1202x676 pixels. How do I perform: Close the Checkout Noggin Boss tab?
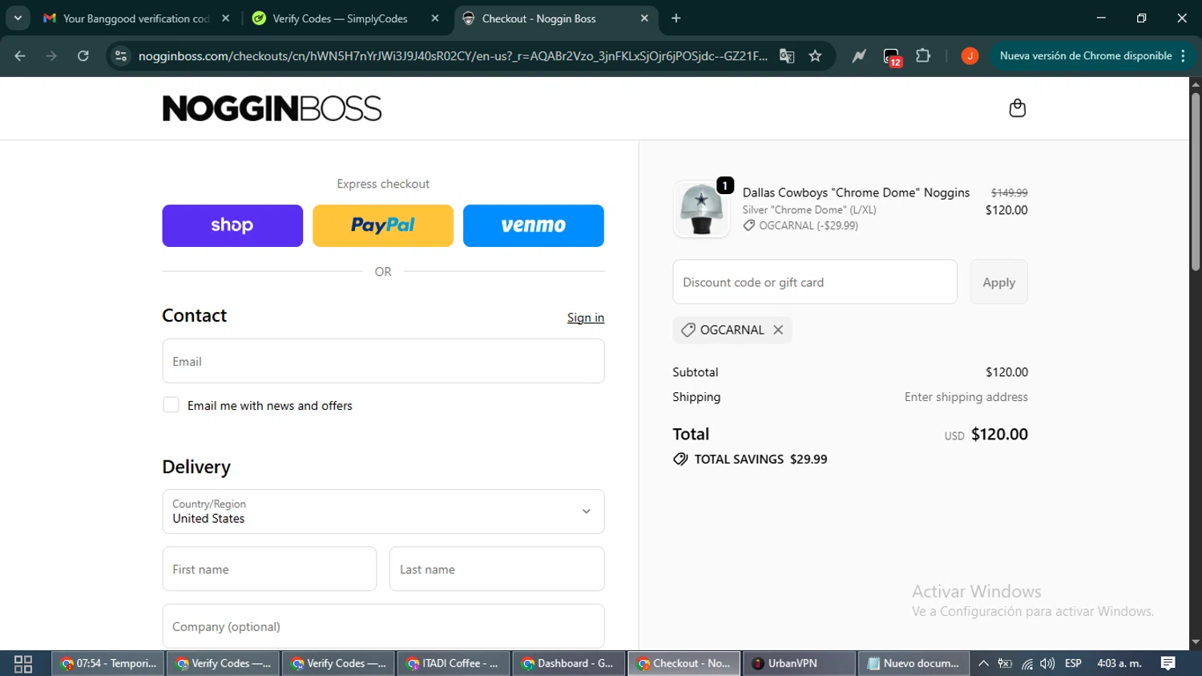coord(644,18)
